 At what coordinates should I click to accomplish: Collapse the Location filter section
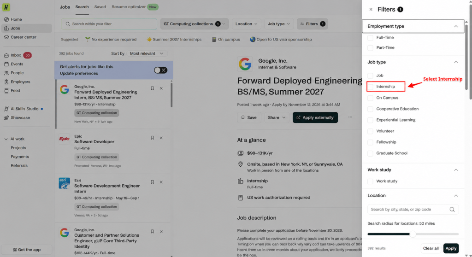[456, 196]
